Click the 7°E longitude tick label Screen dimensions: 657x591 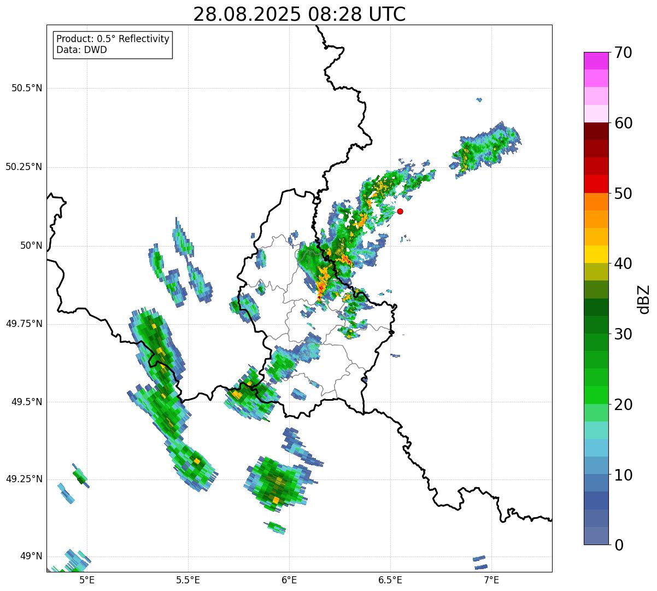[491, 579]
